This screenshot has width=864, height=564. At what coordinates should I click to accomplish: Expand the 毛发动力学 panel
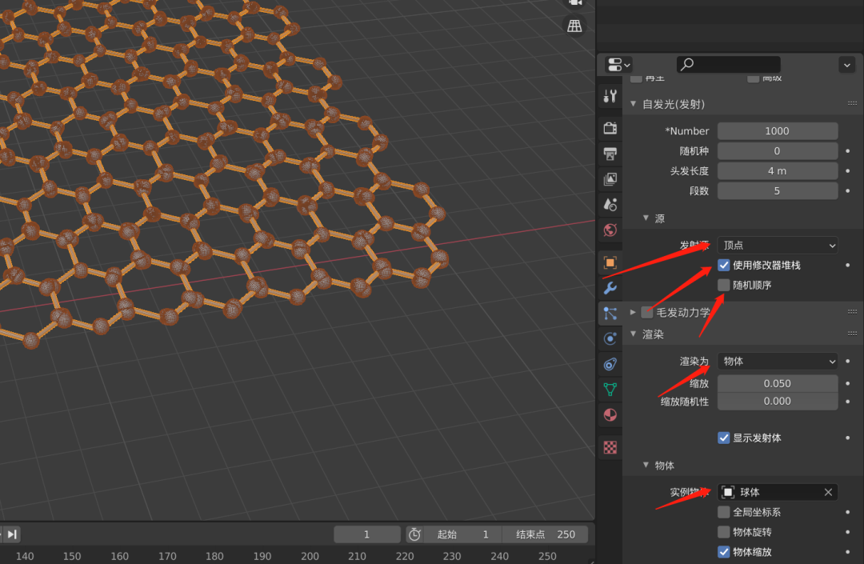pos(633,312)
